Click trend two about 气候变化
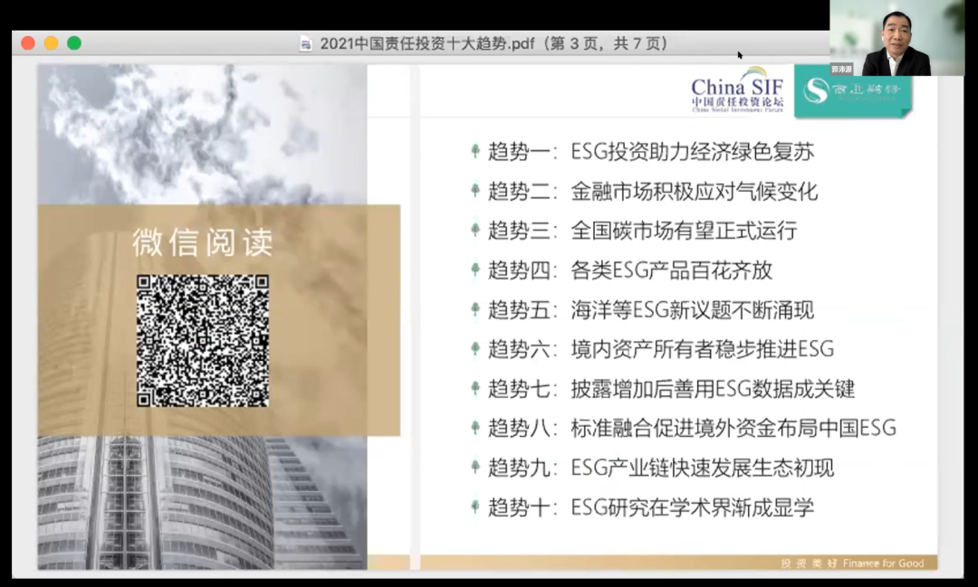Image resolution: width=978 pixels, height=587 pixels. point(645,191)
